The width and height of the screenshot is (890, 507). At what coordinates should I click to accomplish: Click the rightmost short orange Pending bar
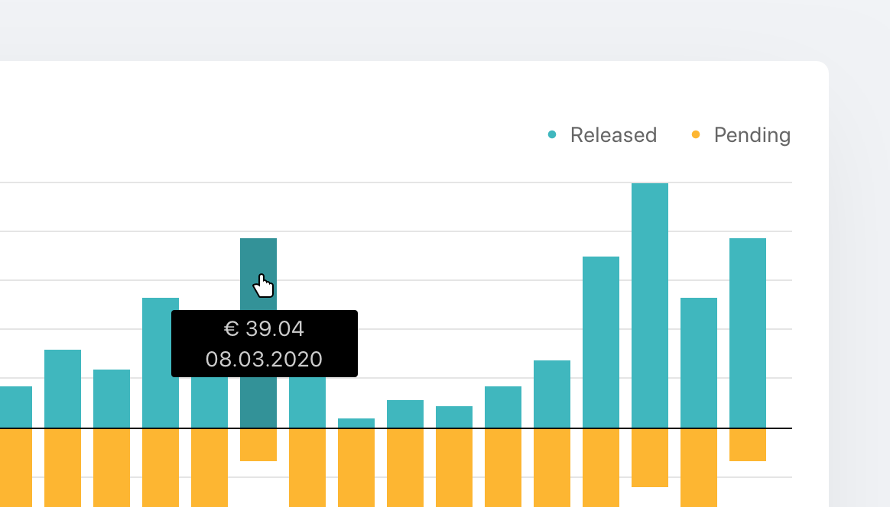[748, 444]
